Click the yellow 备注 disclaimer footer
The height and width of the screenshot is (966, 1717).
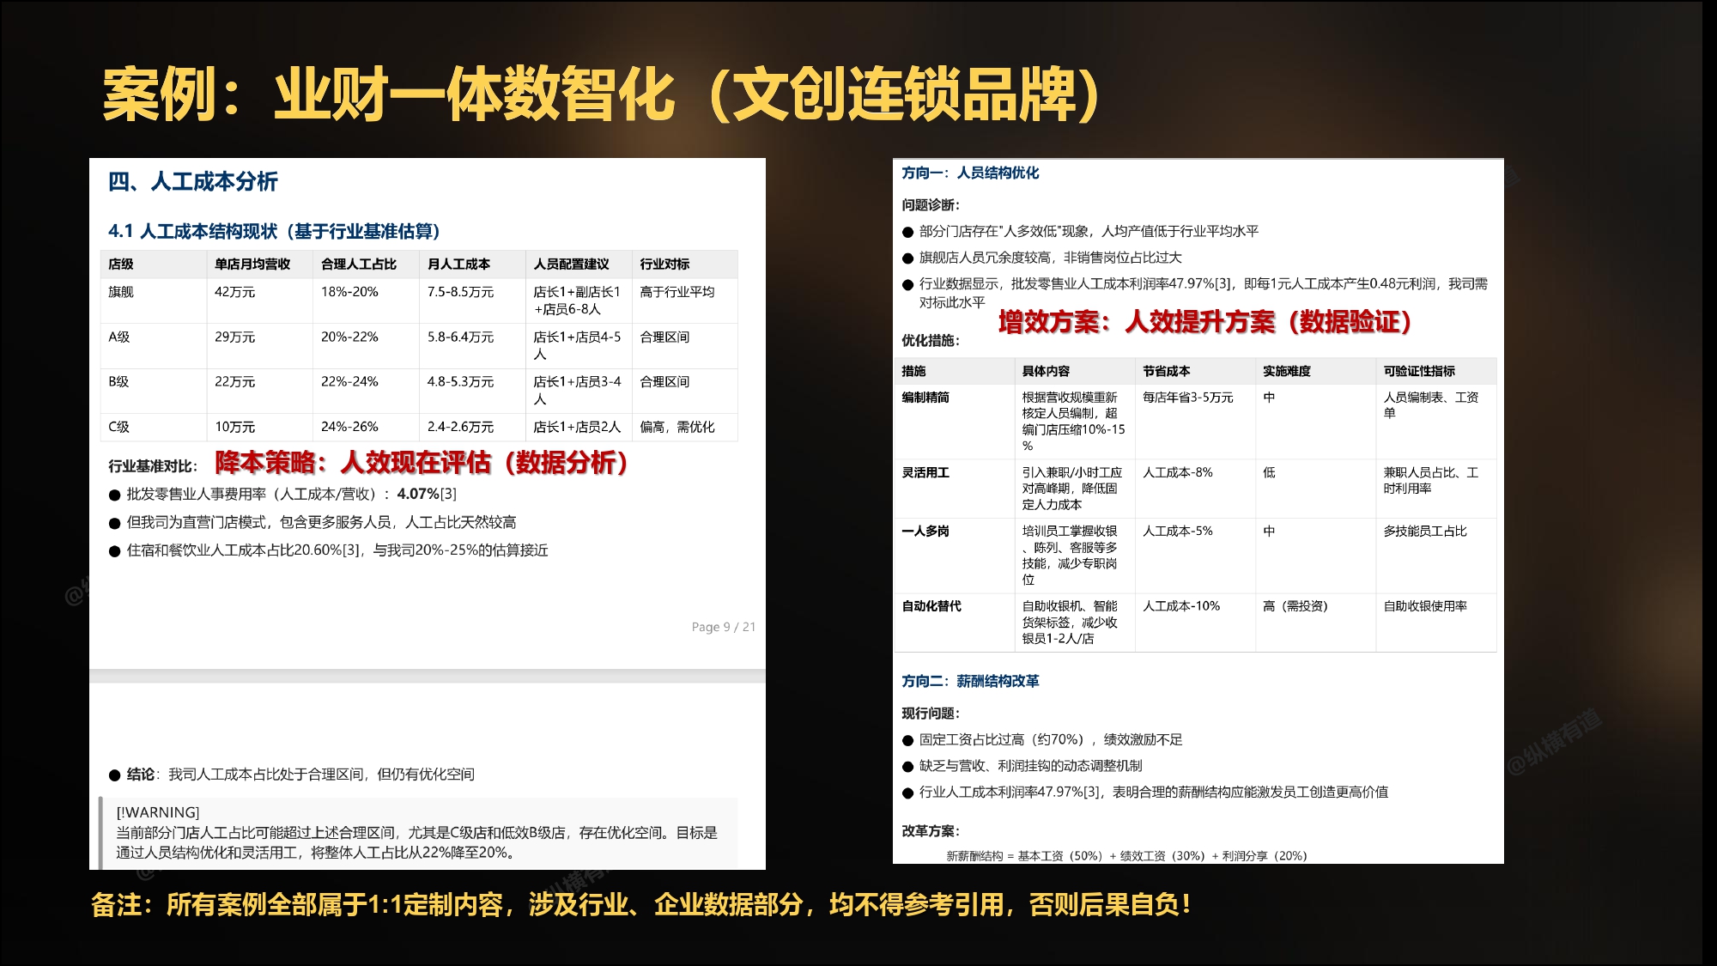641,904
